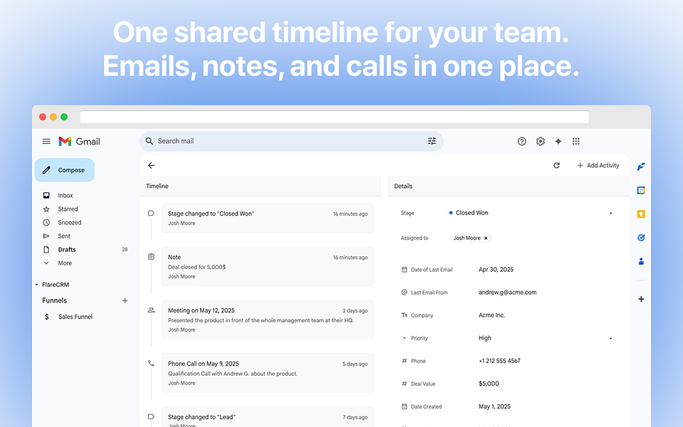The height and width of the screenshot is (427, 683).
Task: Click the Acme Inc. company value
Action: [492, 315]
